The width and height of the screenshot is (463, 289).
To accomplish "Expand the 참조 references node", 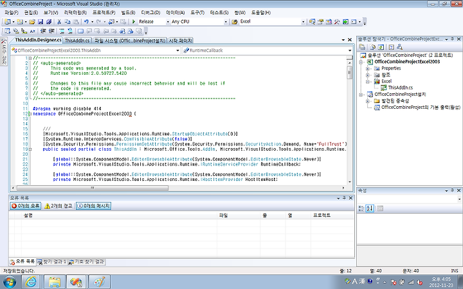I will coord(368,75).
